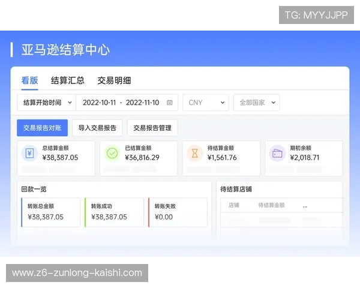Click the ellipsis column header in store table
360x288 pixels.
(x=305, y=206)
